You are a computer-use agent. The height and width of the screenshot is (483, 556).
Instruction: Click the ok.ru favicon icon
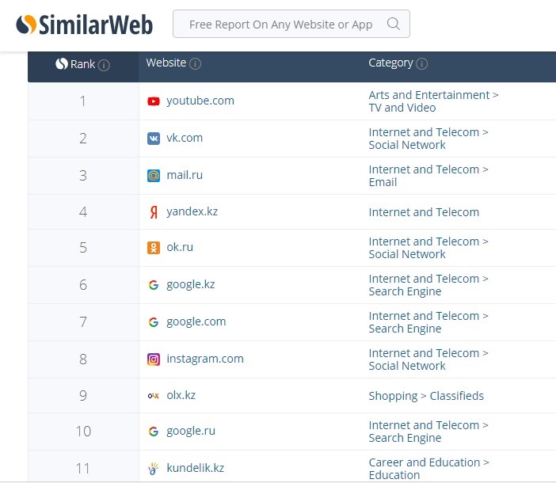[154, 248]
